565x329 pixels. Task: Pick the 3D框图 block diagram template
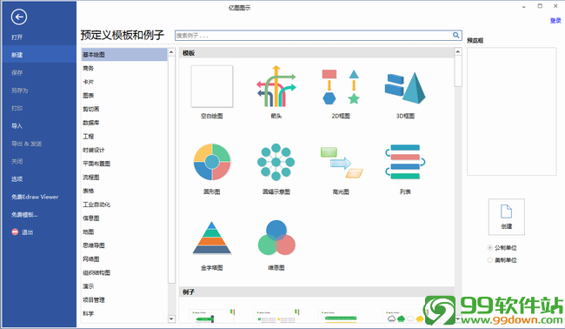pos(405,88)
